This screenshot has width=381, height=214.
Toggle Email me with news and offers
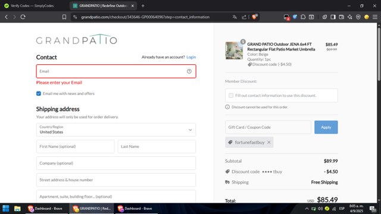click(x=39, y=94)
